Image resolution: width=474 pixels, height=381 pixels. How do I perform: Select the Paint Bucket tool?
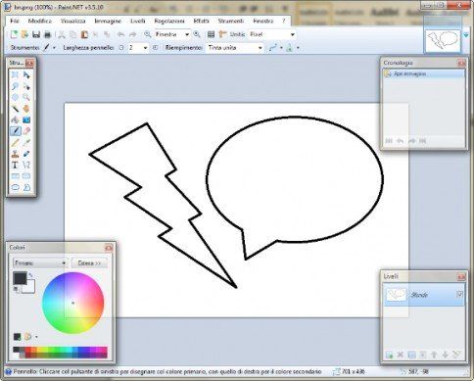[x=15, y=119]
